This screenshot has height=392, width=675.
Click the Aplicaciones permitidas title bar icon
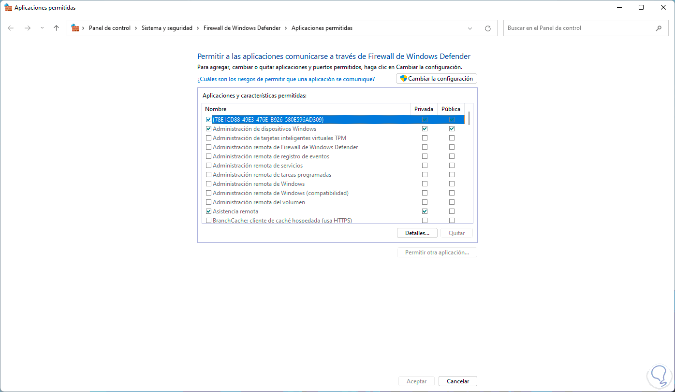tap(8, 8)
